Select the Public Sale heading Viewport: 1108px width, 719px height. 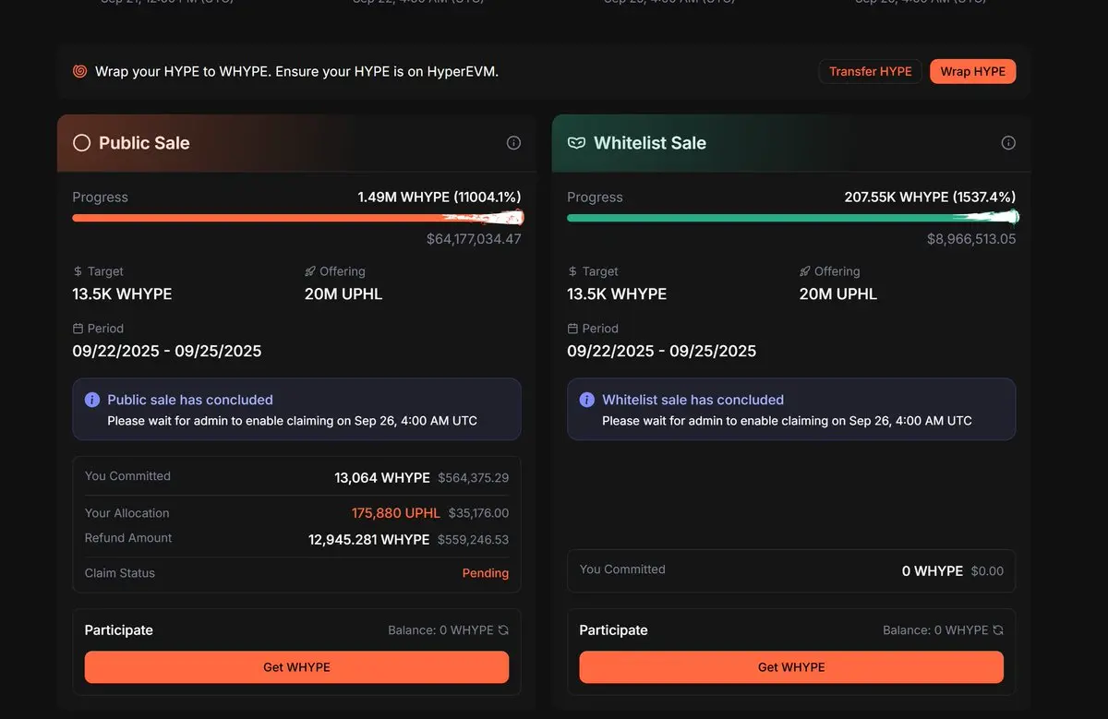(x=144, y=143)
